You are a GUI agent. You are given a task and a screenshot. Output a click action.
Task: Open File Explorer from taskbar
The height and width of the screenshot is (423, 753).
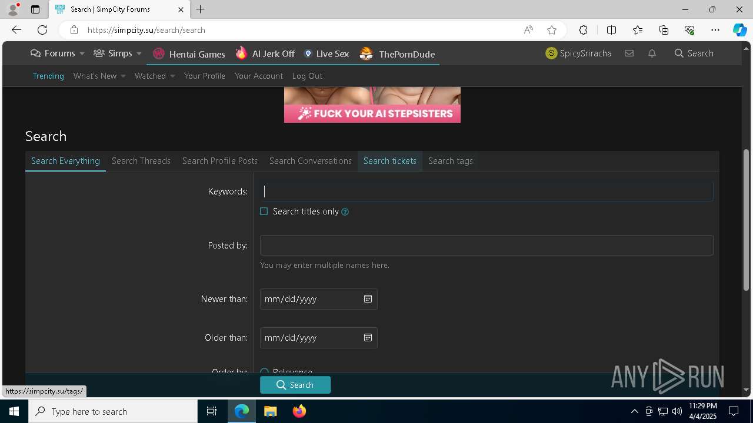pyautogui.click(x=271, y=411)
